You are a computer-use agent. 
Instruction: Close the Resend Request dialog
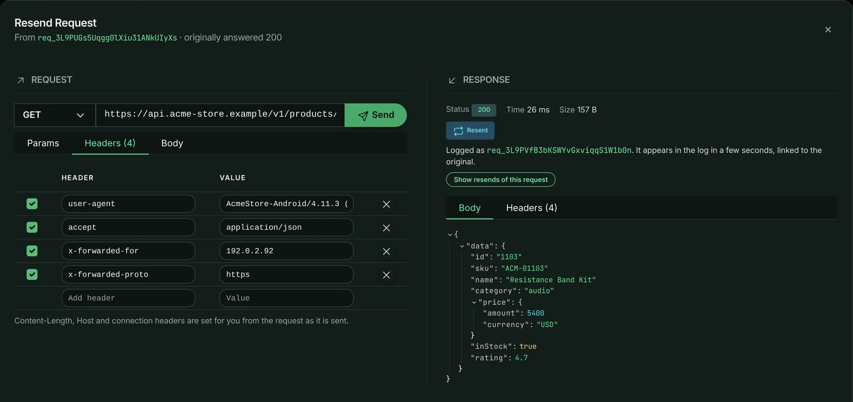tap(828, 30)
